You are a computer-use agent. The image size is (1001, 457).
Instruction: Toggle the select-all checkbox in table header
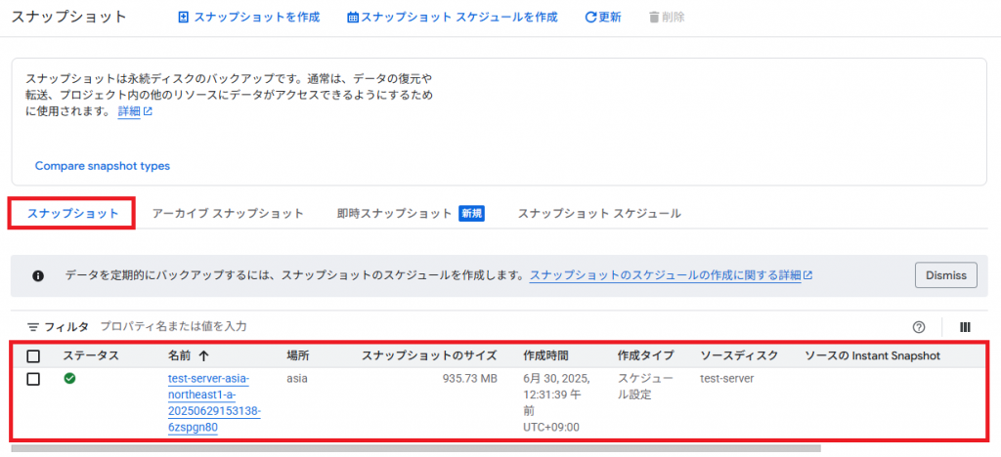click(33, 355)
